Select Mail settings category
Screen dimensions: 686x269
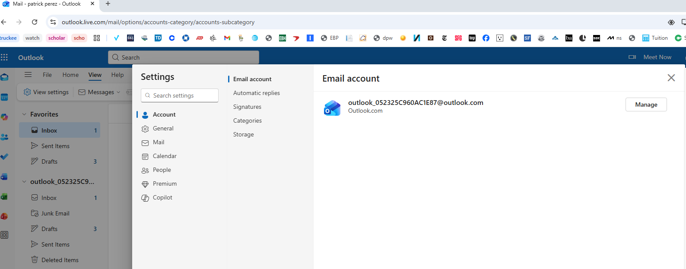coord(179,142)
